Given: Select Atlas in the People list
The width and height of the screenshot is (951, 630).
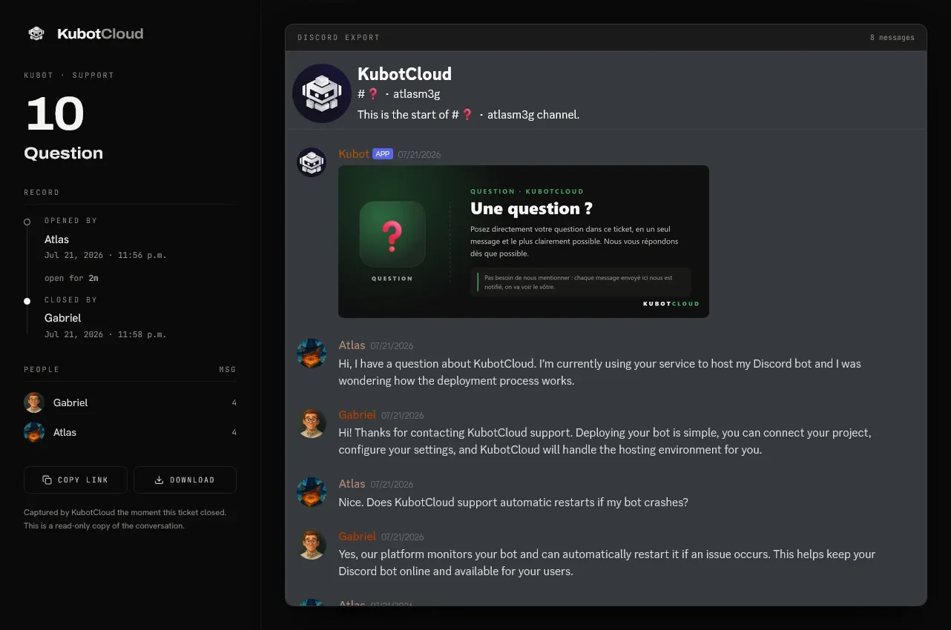Looking at the screenshot, I should [x=130, y=432].
